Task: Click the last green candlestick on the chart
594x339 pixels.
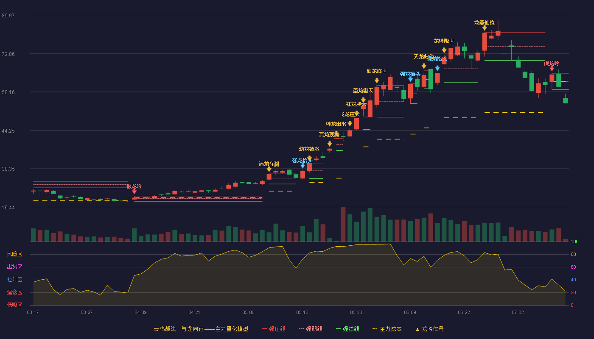Action: coord(565,100)
